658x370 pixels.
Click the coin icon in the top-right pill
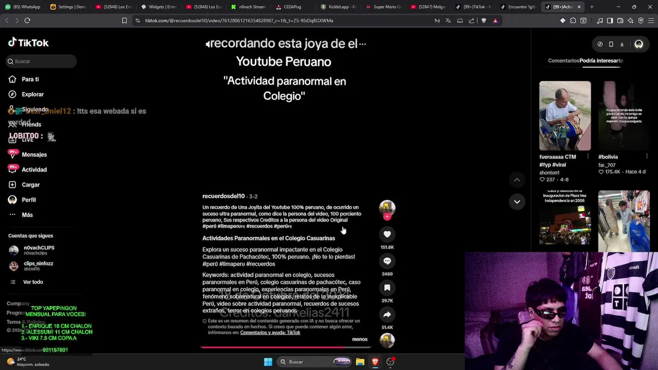pos(600,44)
